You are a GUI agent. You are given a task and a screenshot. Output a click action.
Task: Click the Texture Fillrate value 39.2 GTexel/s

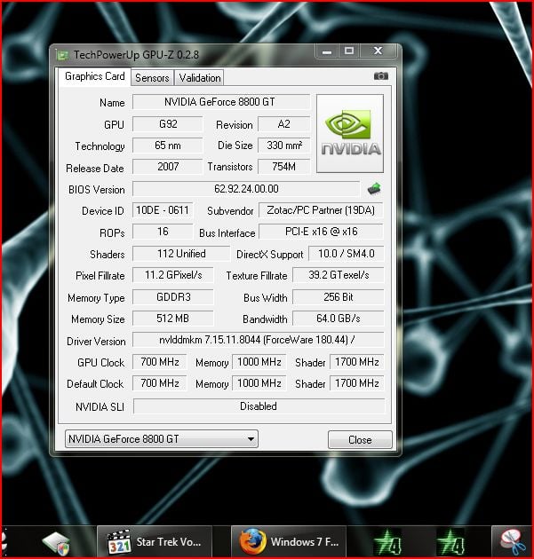click(x=339, y=275)
